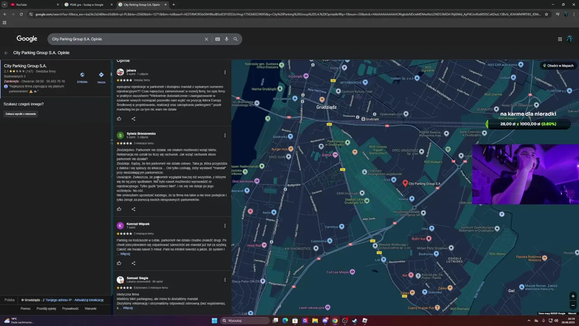
Task: Click 'Aktualizuj lokalizację' link
Action: point(89,300)
